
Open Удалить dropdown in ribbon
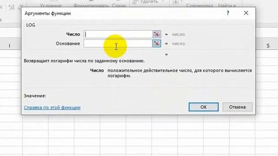(163, 2)
